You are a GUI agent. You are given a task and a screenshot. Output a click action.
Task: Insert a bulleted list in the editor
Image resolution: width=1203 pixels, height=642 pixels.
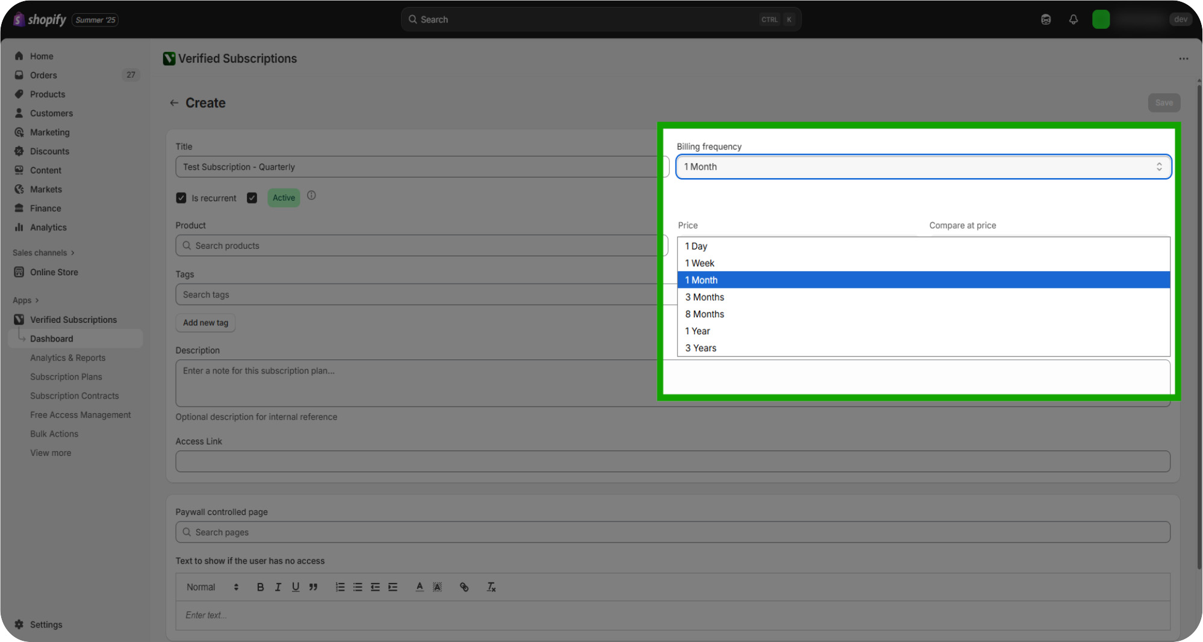pos(358,587)
